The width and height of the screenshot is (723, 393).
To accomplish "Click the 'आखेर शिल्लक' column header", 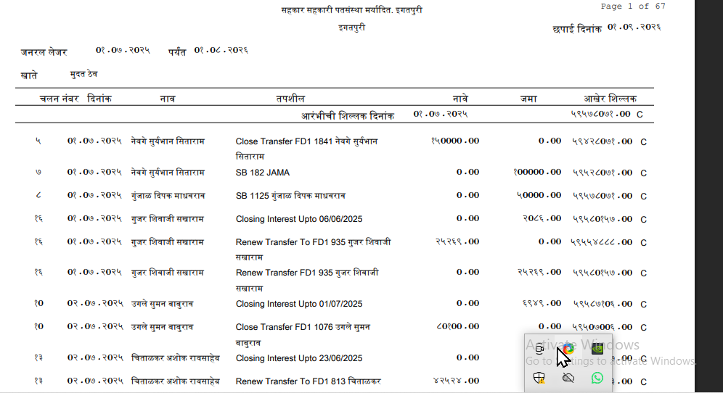I will coord(610,99).
